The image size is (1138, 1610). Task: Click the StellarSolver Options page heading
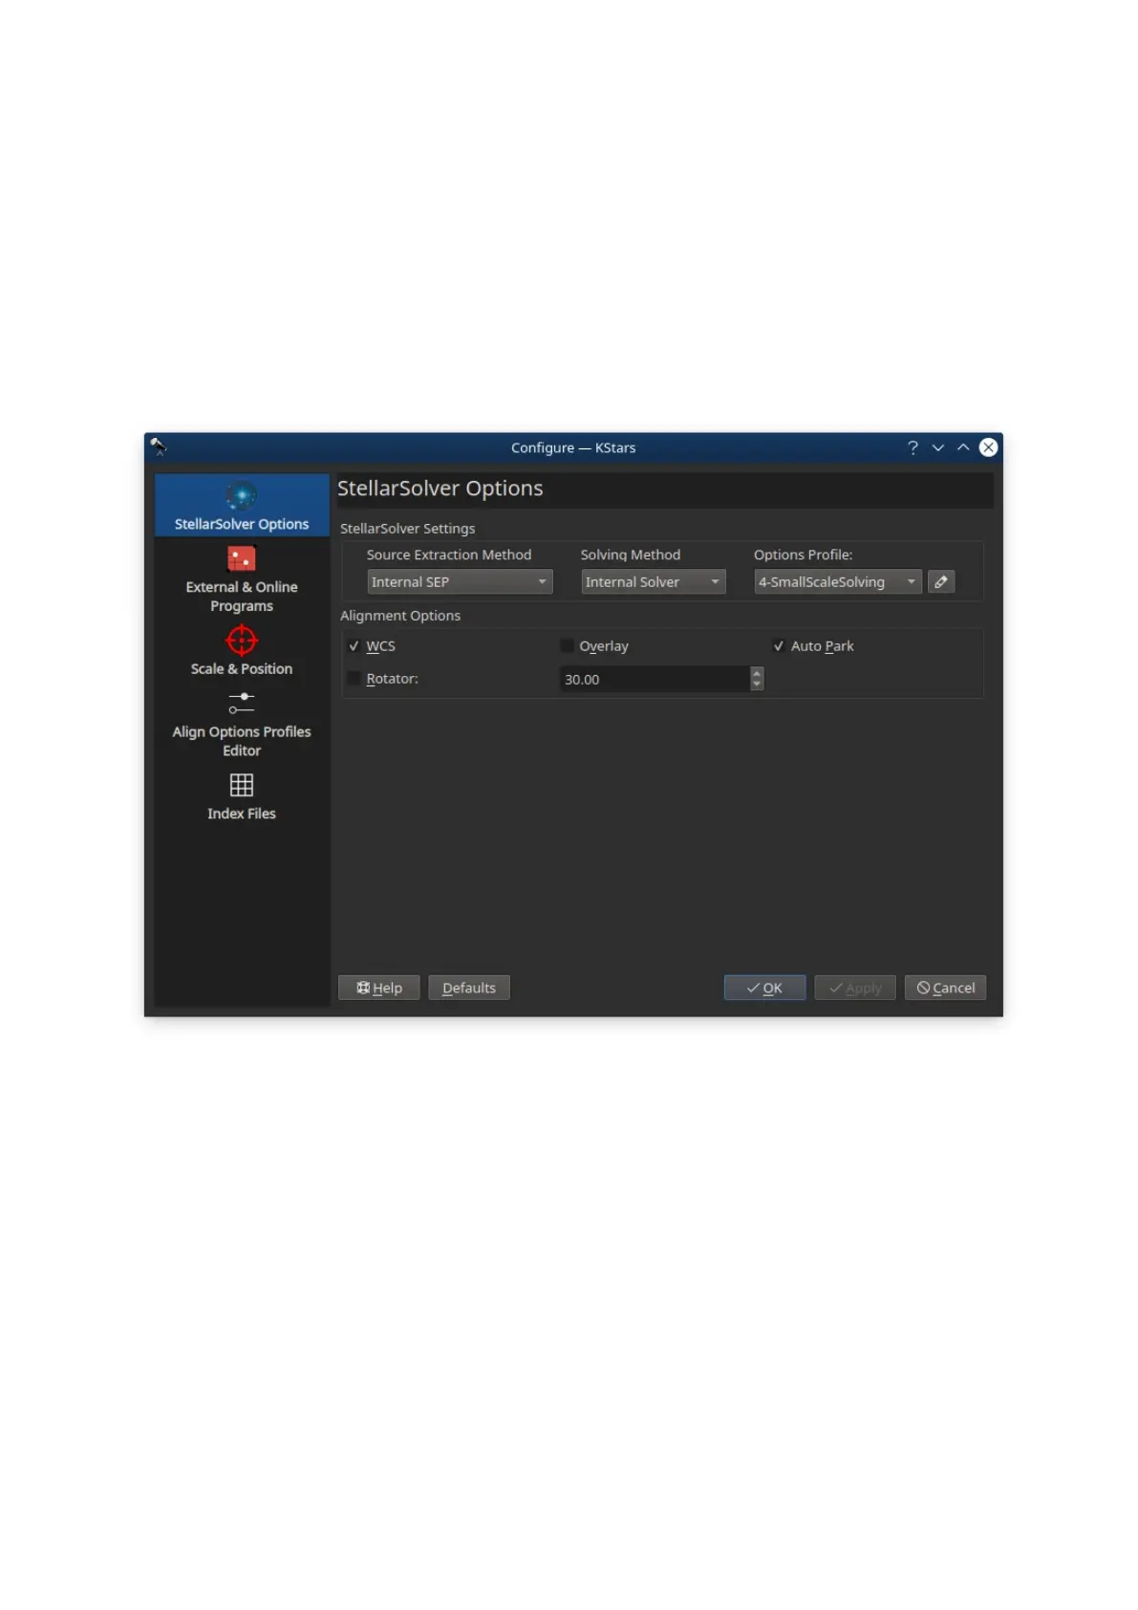tap(440, 489)
